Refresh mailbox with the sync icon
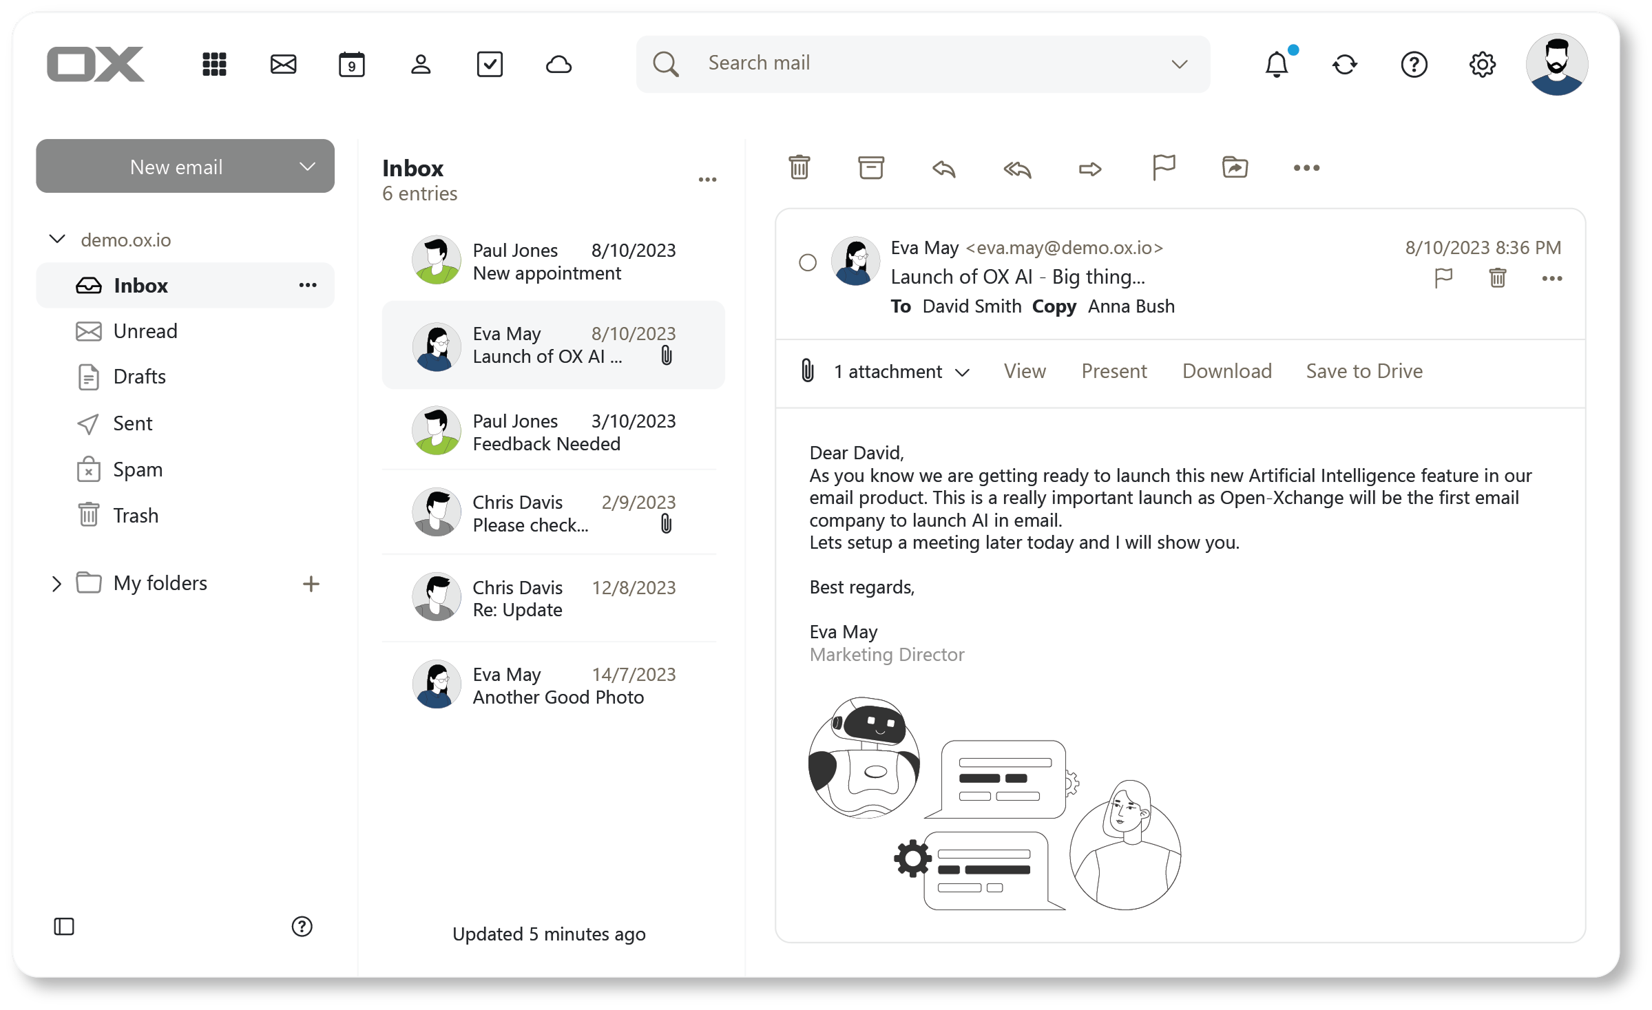 tap(1345, 64)
